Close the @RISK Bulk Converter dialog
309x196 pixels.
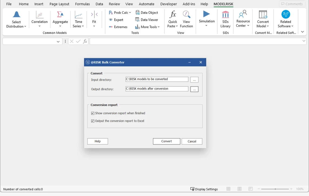coord(201,62)
